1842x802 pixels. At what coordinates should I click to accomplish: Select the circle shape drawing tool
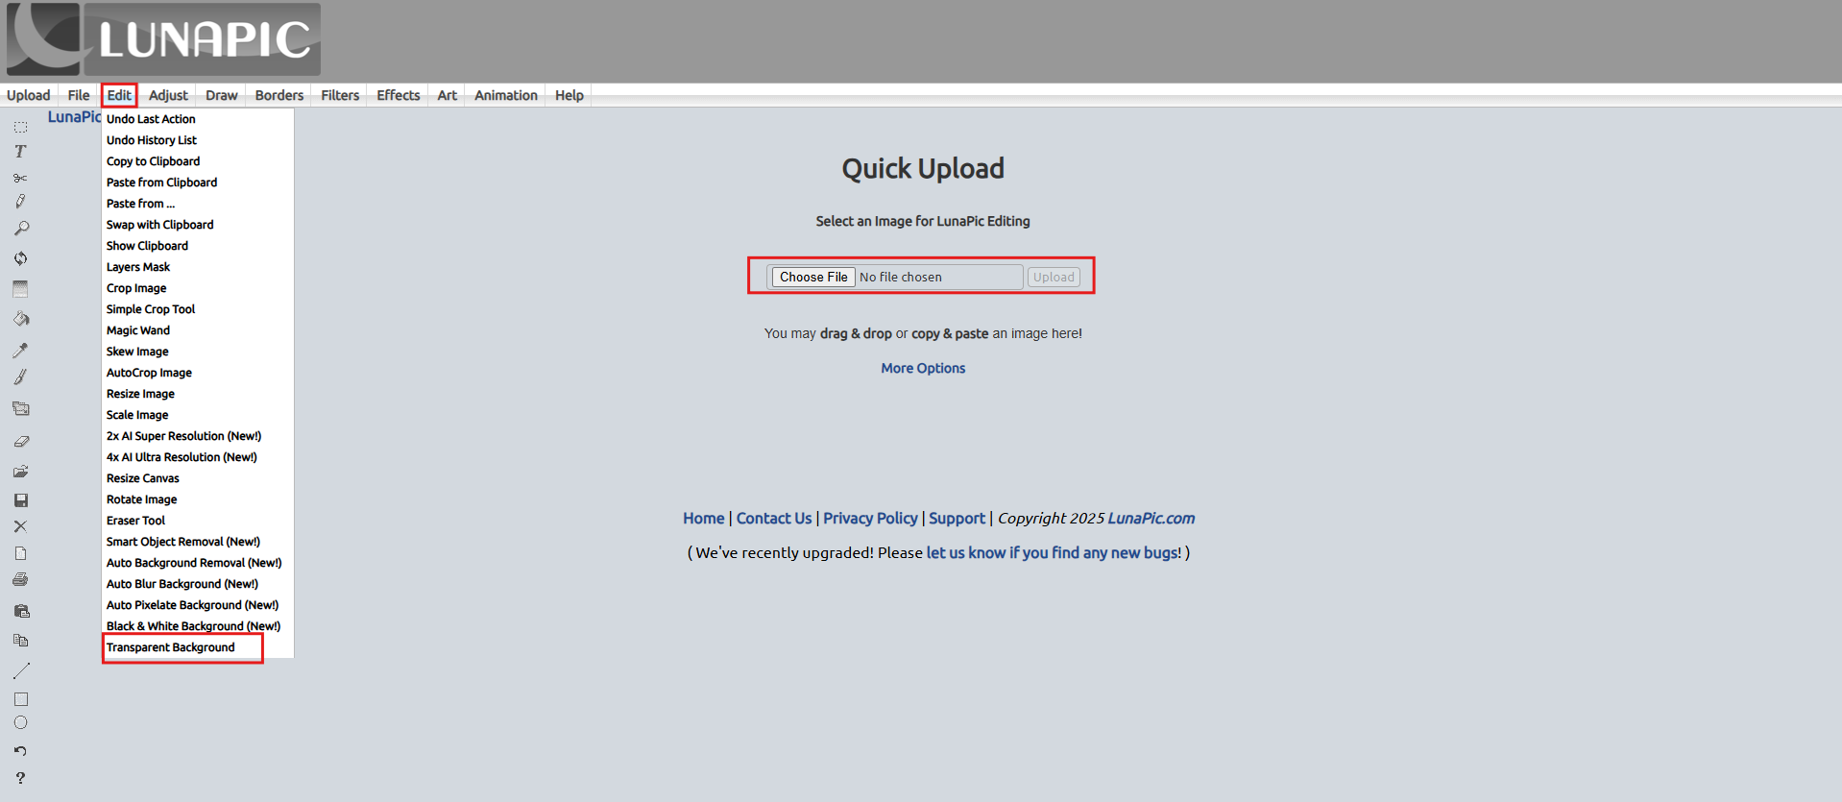coord(20,723)
